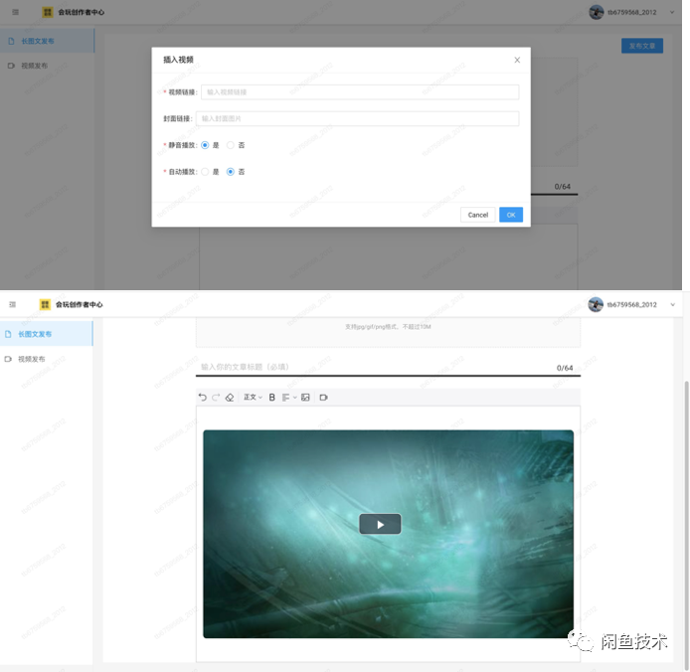This screenshot has width=690, height=672.
Task: Toggle the hamburger menu icon in the lower header
Action: [x=12, y=304]
